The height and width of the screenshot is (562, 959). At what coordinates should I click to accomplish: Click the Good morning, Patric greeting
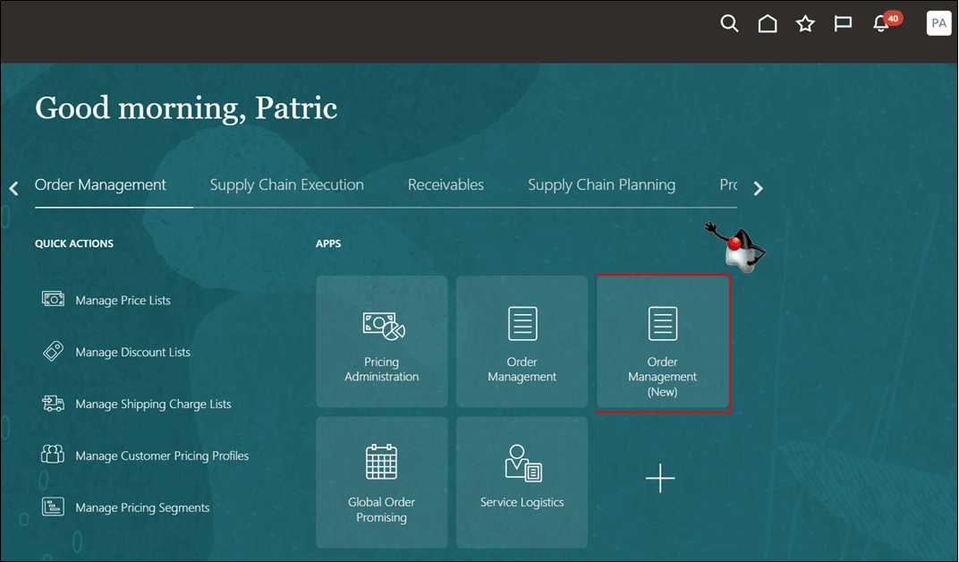point(186,108)
